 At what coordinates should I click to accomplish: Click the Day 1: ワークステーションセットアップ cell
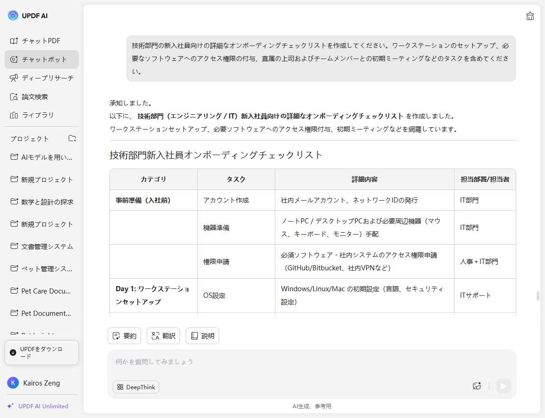tap(154, 295)
